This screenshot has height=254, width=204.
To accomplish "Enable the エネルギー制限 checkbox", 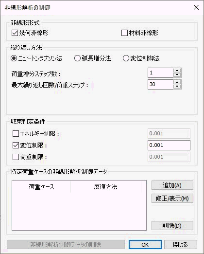I will click(16, 134).
